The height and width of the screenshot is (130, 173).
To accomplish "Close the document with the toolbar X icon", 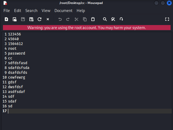I will pos(48,19).
